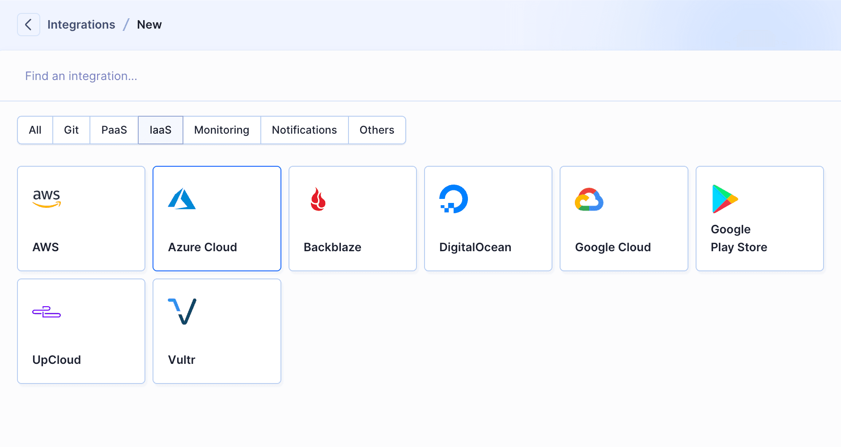Viewport: 841px width, 447px height.
Task: View the Others category tab
Action: point(377,130)
